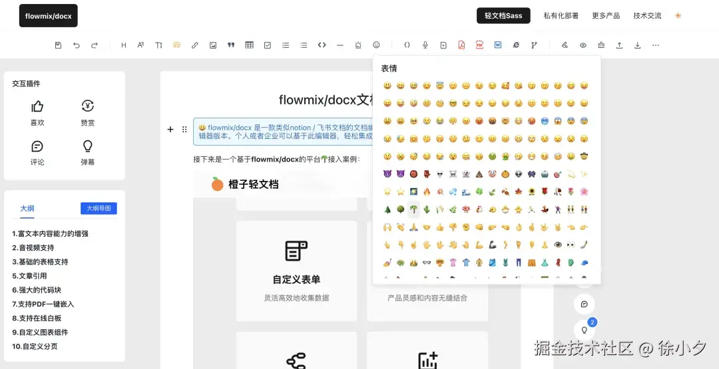719x369 pixels.
Task: Click the 赞赏 reward plugin
Action: click(88, 112)
